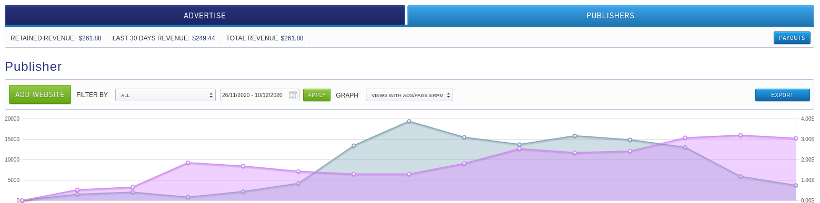
Task: Click the Add Website button
Action: click(40, 94)
